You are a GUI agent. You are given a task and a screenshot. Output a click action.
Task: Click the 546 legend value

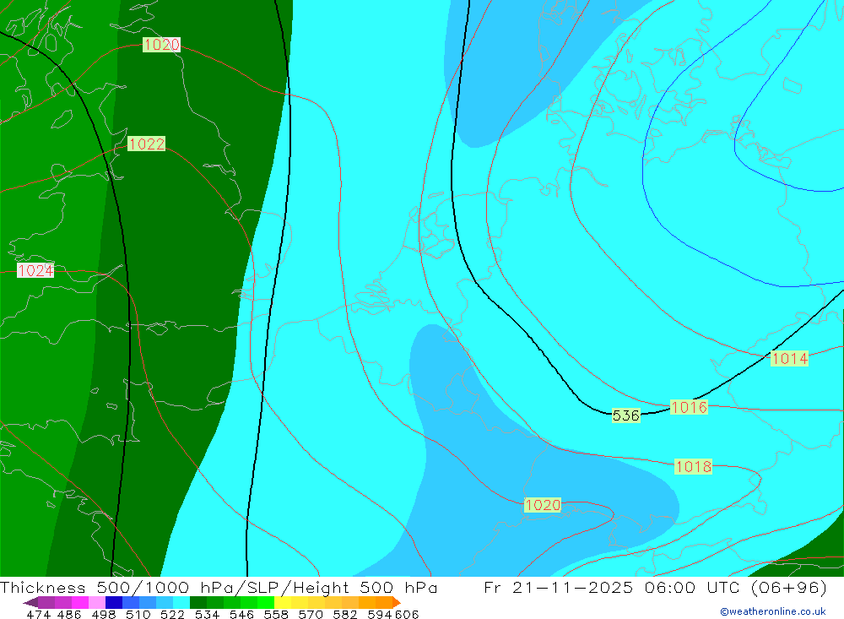tap(241, 615)
